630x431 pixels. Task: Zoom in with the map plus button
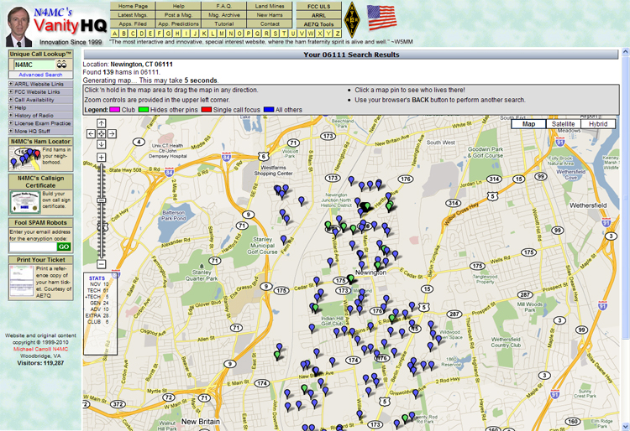point(102,158)
